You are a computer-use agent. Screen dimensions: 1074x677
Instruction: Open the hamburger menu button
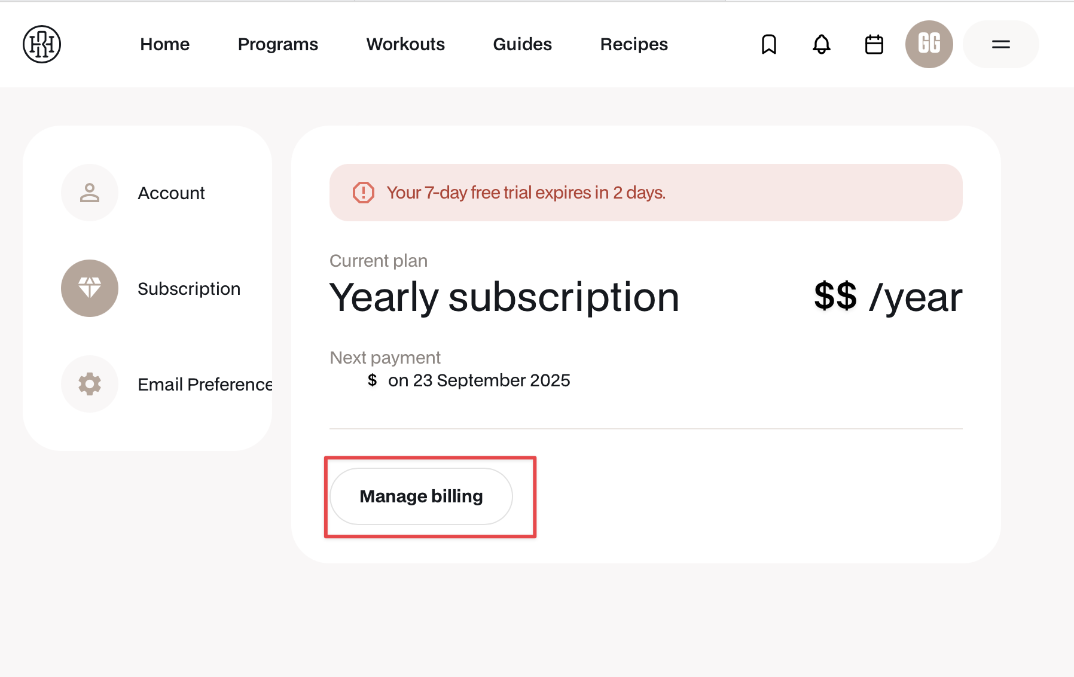point(1001,44)
